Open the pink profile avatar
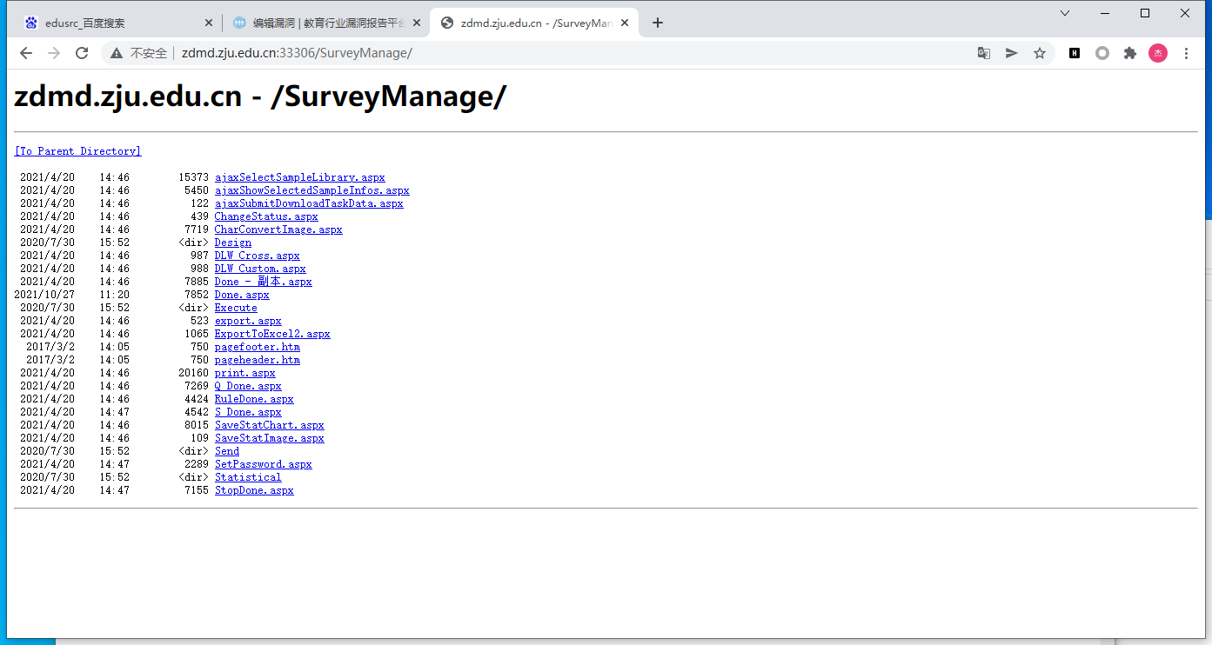This screenshot has width=1212, height=645. click(x=1158, y=53)
